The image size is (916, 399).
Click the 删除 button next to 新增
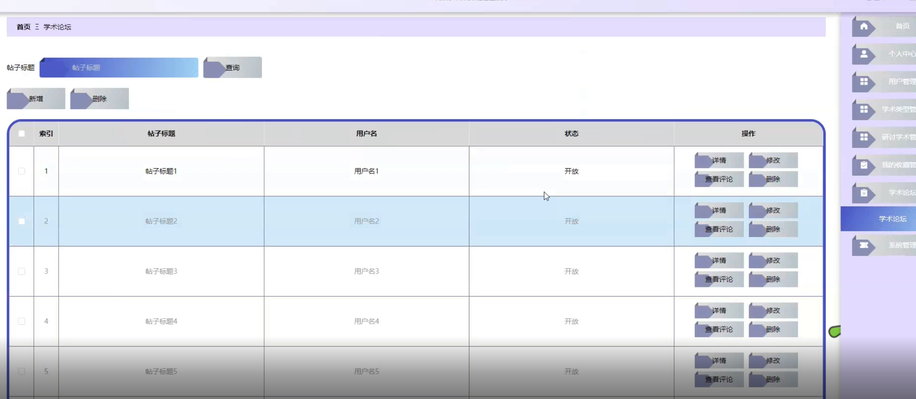point(100,99)
